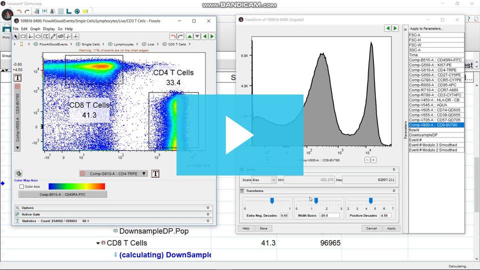The width and height of the screenshot is (480, 270).
Task: Select FSC-A in parameters list
Action: pos(436,35)
